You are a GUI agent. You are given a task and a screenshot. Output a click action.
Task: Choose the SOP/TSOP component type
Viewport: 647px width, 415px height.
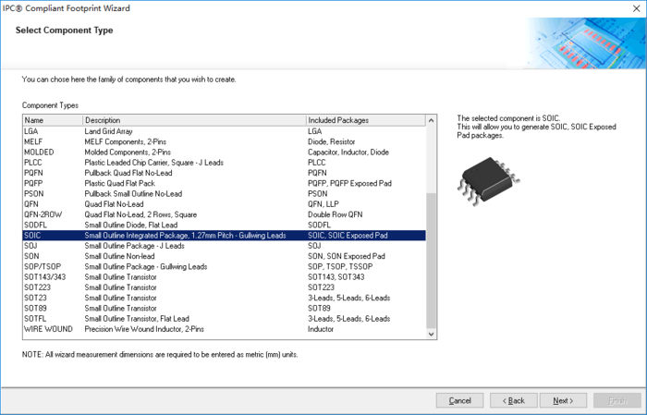tap(224, 266)
